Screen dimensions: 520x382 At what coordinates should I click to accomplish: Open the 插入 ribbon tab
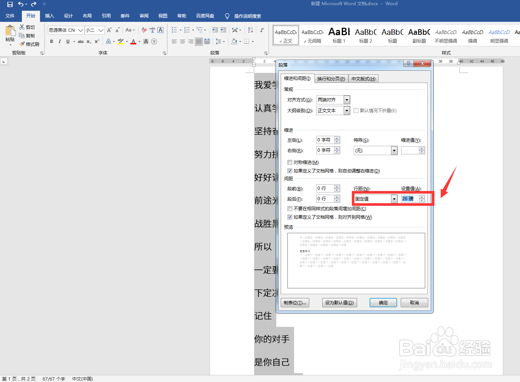pyautogui.click(x=50, y=16)
